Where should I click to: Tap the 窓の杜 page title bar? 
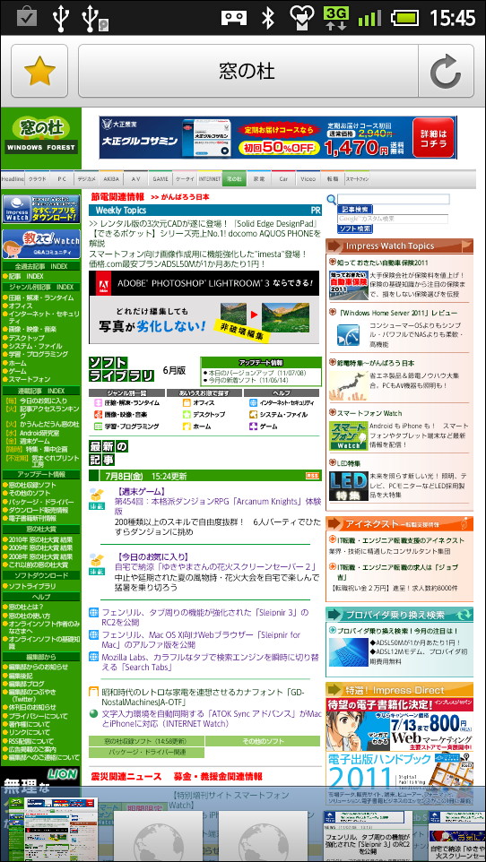pos(248,71)
